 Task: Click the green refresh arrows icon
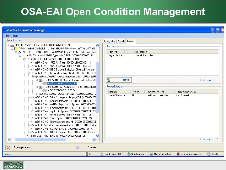[x=109, y=80]
